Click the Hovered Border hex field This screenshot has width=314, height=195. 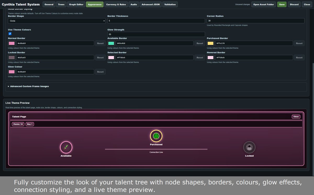point(254,58)
